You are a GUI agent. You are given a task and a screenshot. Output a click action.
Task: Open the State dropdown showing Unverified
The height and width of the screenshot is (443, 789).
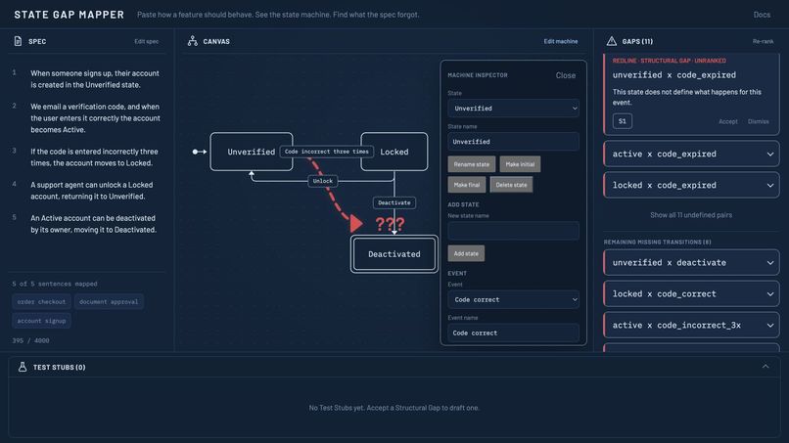coord(513,109)
